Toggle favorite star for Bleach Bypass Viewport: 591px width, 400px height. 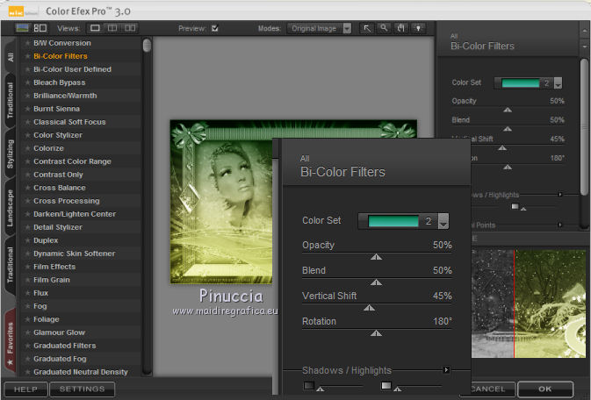point(27,82)
